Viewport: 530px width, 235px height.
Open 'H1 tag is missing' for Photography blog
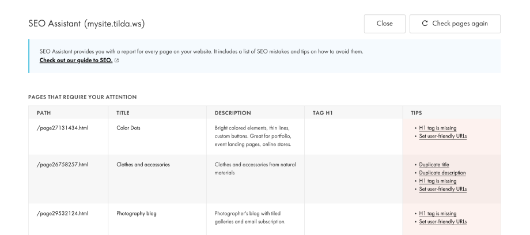(437, 213)
